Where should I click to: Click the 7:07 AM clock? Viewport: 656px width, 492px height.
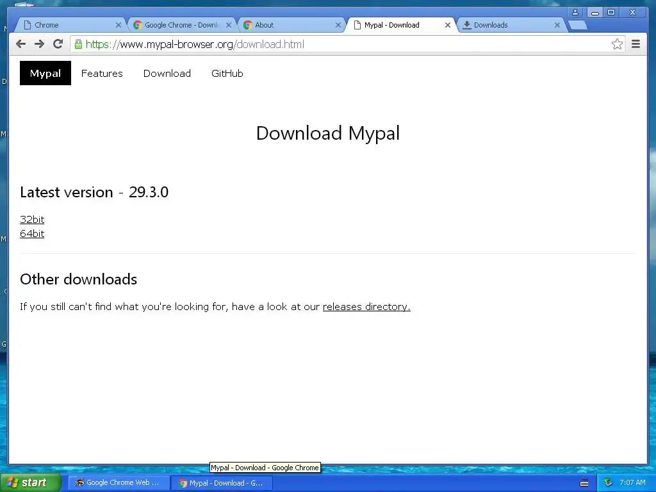pyautogui.click(x=632, y=482)
